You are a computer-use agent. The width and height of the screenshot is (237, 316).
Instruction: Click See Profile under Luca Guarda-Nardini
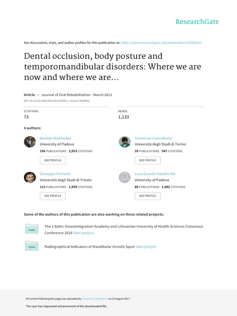coord(148,196)
